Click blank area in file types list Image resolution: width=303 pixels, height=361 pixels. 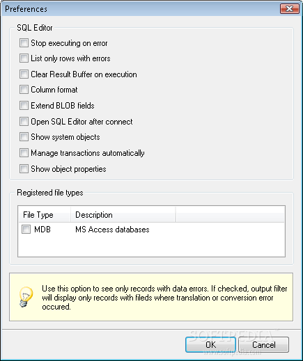click(x=151, y=246)
